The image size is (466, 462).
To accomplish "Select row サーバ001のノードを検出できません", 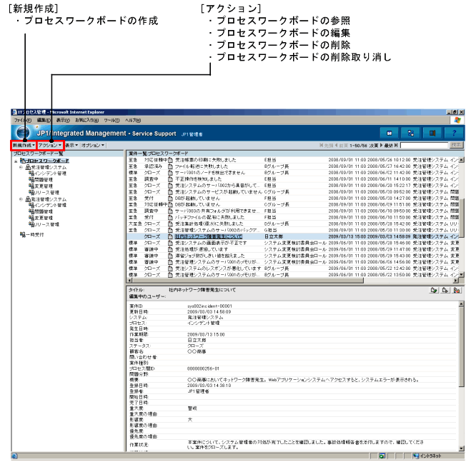I will 292,173.
